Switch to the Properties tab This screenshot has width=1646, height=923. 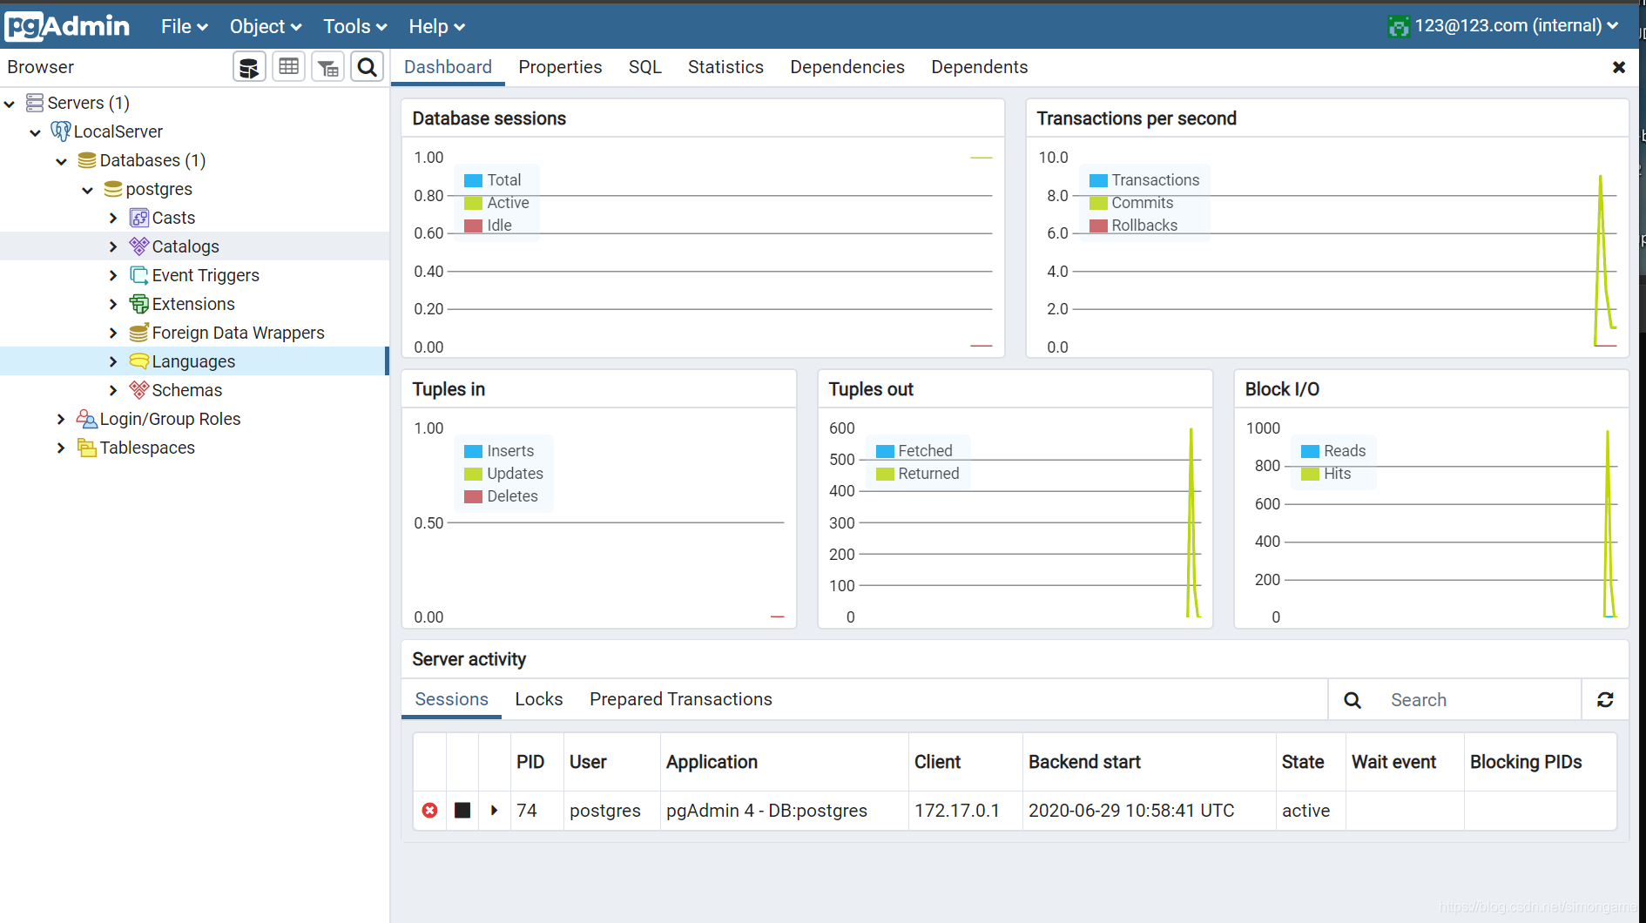tap(560, 67)
